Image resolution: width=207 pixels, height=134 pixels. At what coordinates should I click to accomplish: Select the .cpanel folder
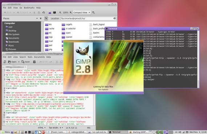67,37
